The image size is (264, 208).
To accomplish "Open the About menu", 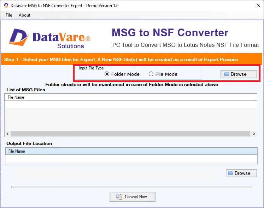I will (x=25, y=15).
